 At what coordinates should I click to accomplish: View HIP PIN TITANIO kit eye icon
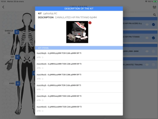[147, 38]
